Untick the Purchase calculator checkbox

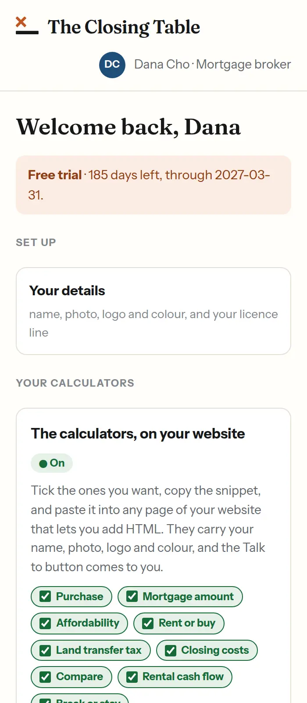pyautogui.click(x=45, y=596)
